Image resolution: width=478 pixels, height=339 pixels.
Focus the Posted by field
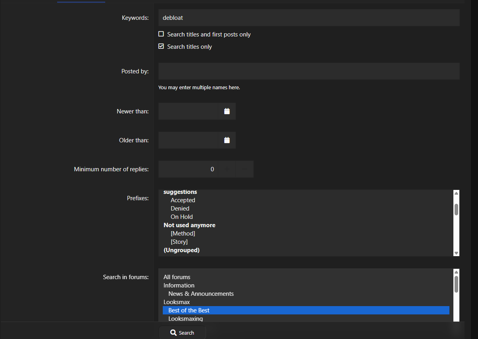click(x=309, y=71)
